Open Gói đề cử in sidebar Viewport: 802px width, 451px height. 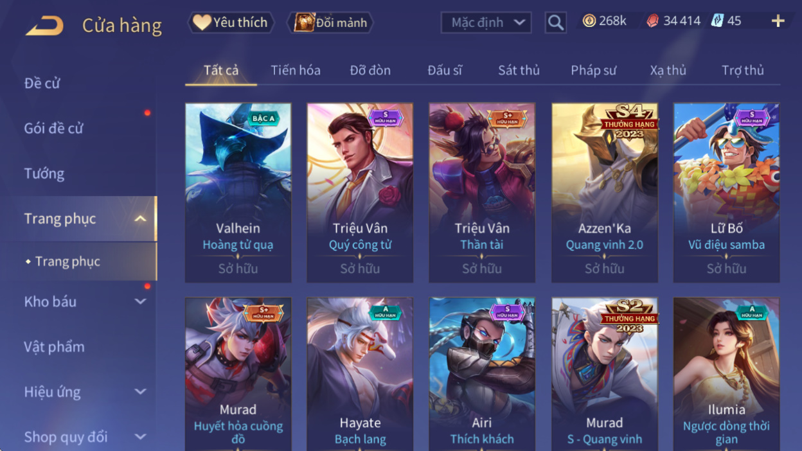[x=54, y=128]
